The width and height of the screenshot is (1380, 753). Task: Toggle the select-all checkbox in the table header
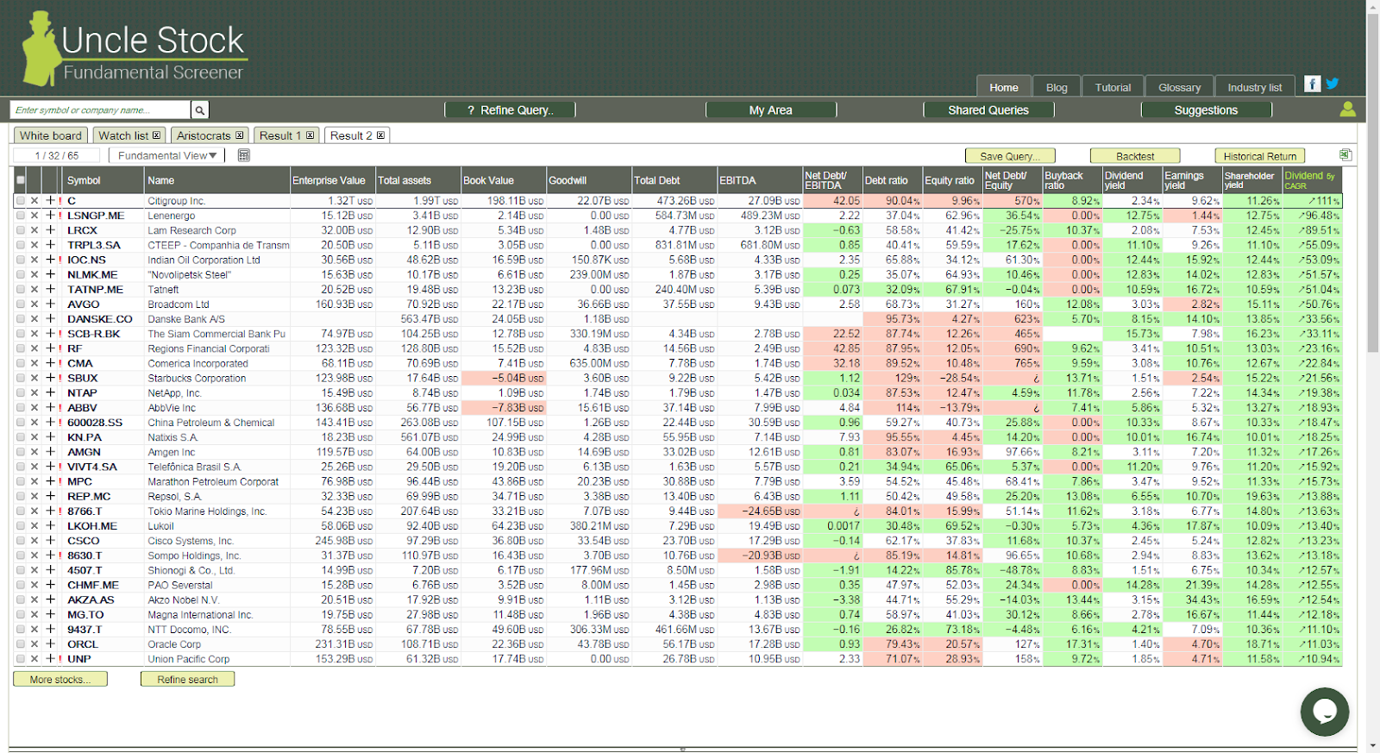20,180
